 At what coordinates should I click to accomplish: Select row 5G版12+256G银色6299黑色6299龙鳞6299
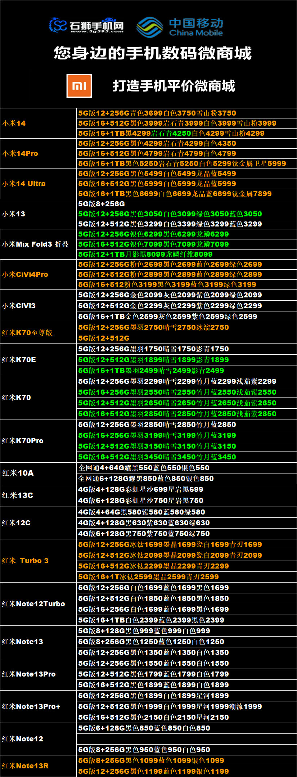187,234
